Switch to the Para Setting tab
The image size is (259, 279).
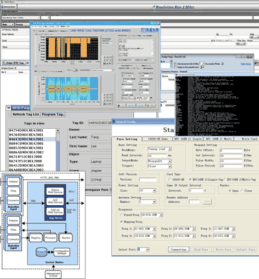point(127,139)
